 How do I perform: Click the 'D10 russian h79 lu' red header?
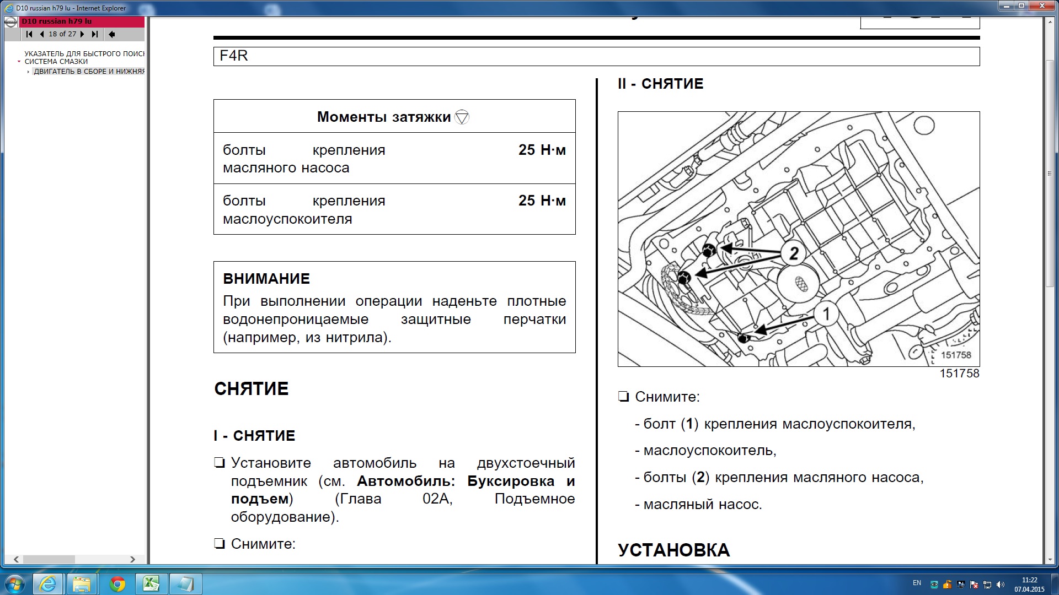(82, 21)
